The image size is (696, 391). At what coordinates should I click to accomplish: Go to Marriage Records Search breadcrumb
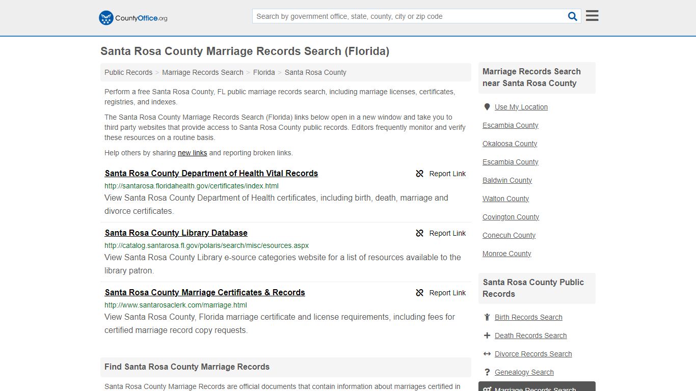[203, 72]
